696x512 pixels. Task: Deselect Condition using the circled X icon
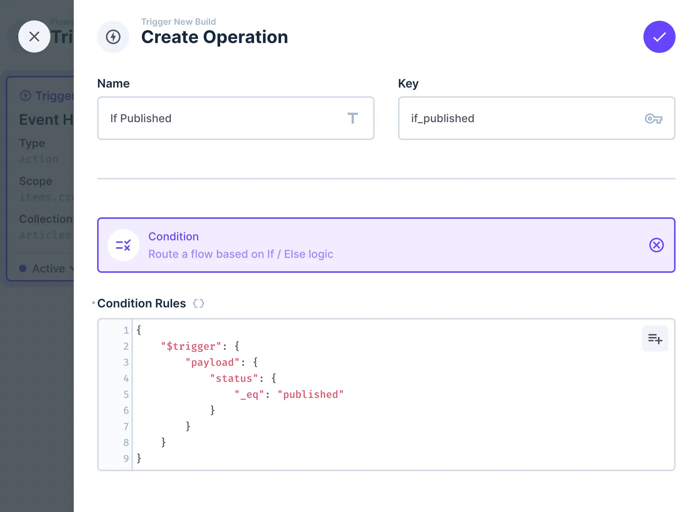click(x=657, y=245)
